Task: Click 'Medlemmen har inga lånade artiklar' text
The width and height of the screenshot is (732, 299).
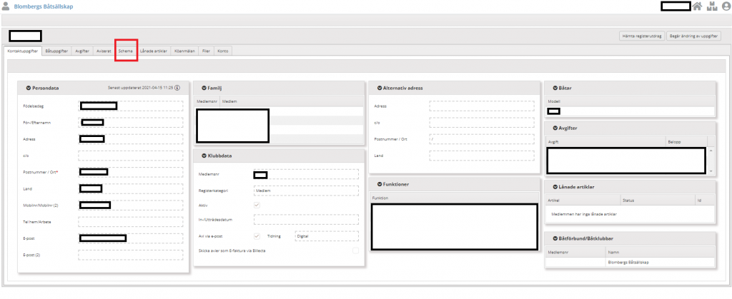Action: click(584, 214)
